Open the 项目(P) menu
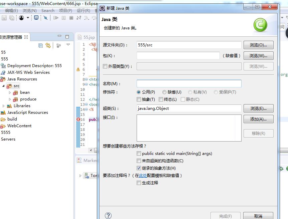The height and width of the screenshot is (219, 288). coord(65,11)
